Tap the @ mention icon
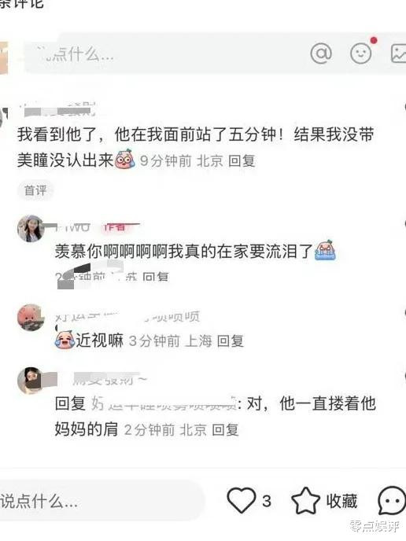406x541 pixels. 321,53
